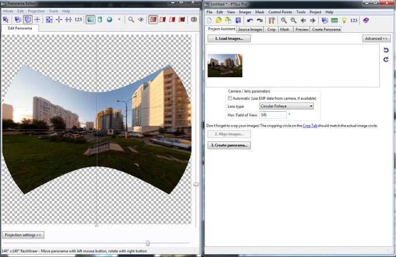Click the pointer tool icon in Panorama Editor
This screenshot has height=257, width=396.
(x=6, y=20)
